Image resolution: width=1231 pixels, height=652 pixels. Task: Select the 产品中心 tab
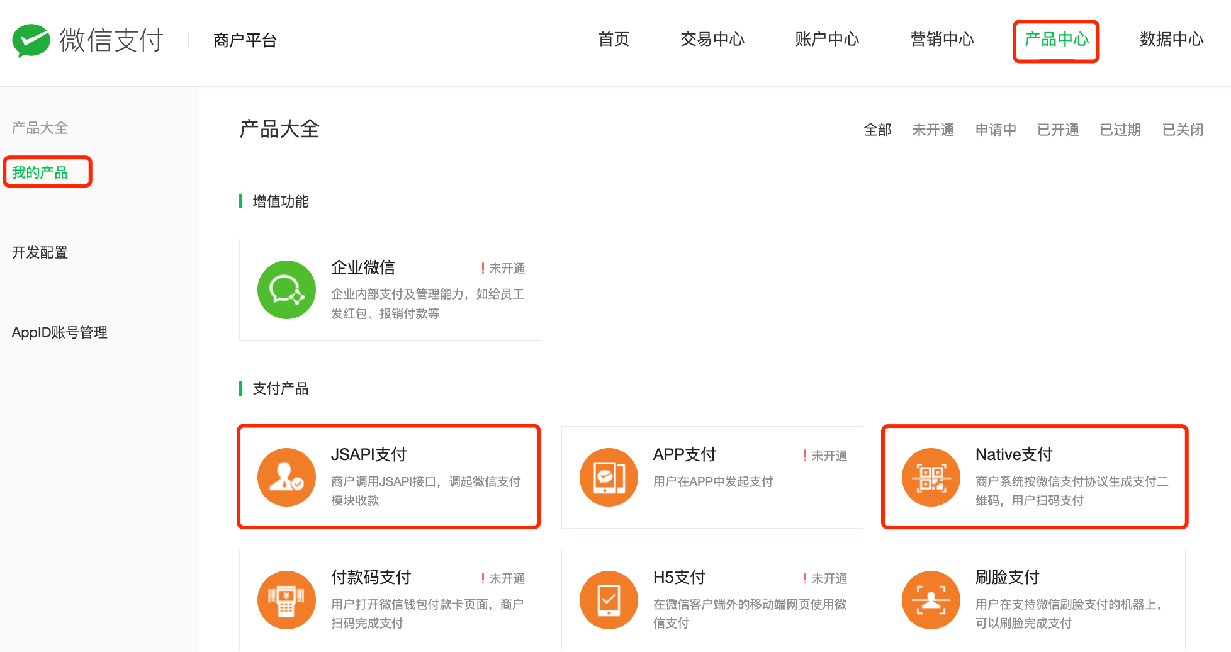(x=1057, y=40)
